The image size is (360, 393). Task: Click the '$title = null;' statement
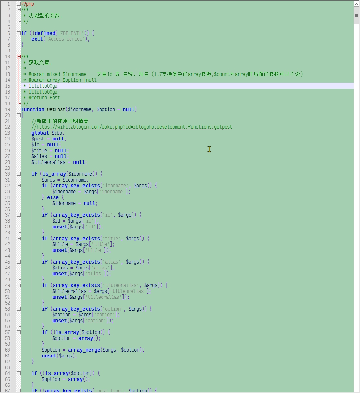coord(50,151)
